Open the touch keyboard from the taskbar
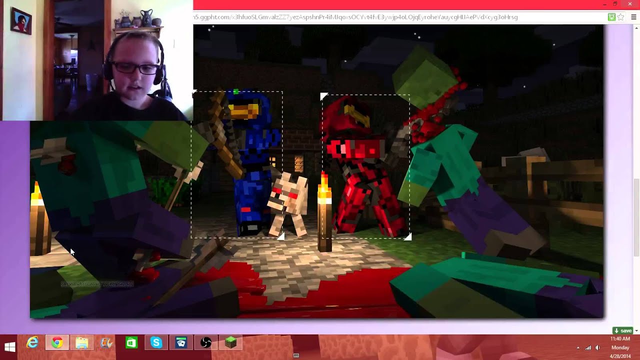640x360 pixels. [x=297, y=355]
